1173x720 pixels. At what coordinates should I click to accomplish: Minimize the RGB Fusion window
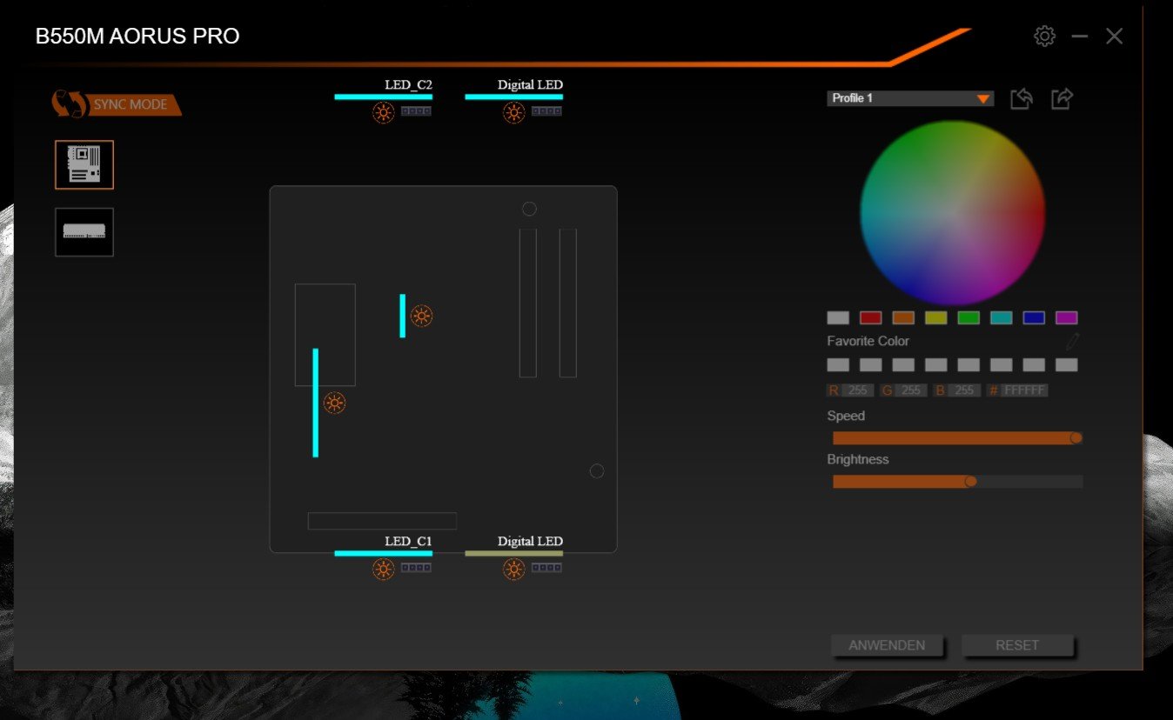click(1080, 37)
